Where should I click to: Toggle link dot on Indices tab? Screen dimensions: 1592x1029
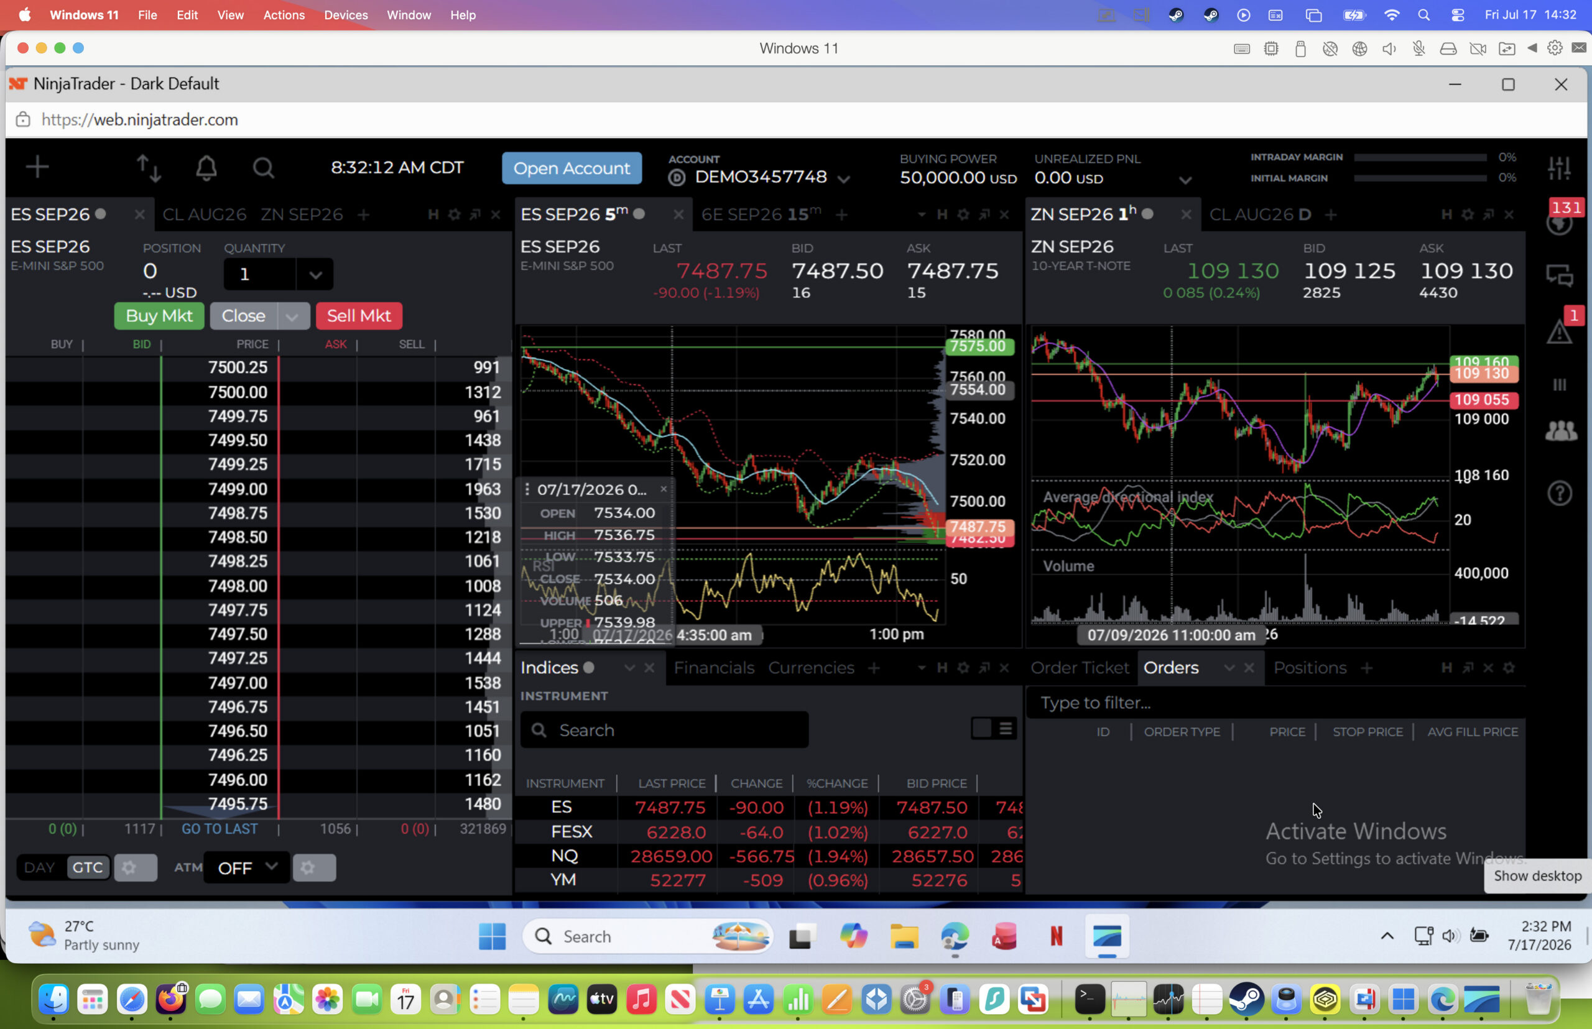click(x=588, y=667)
